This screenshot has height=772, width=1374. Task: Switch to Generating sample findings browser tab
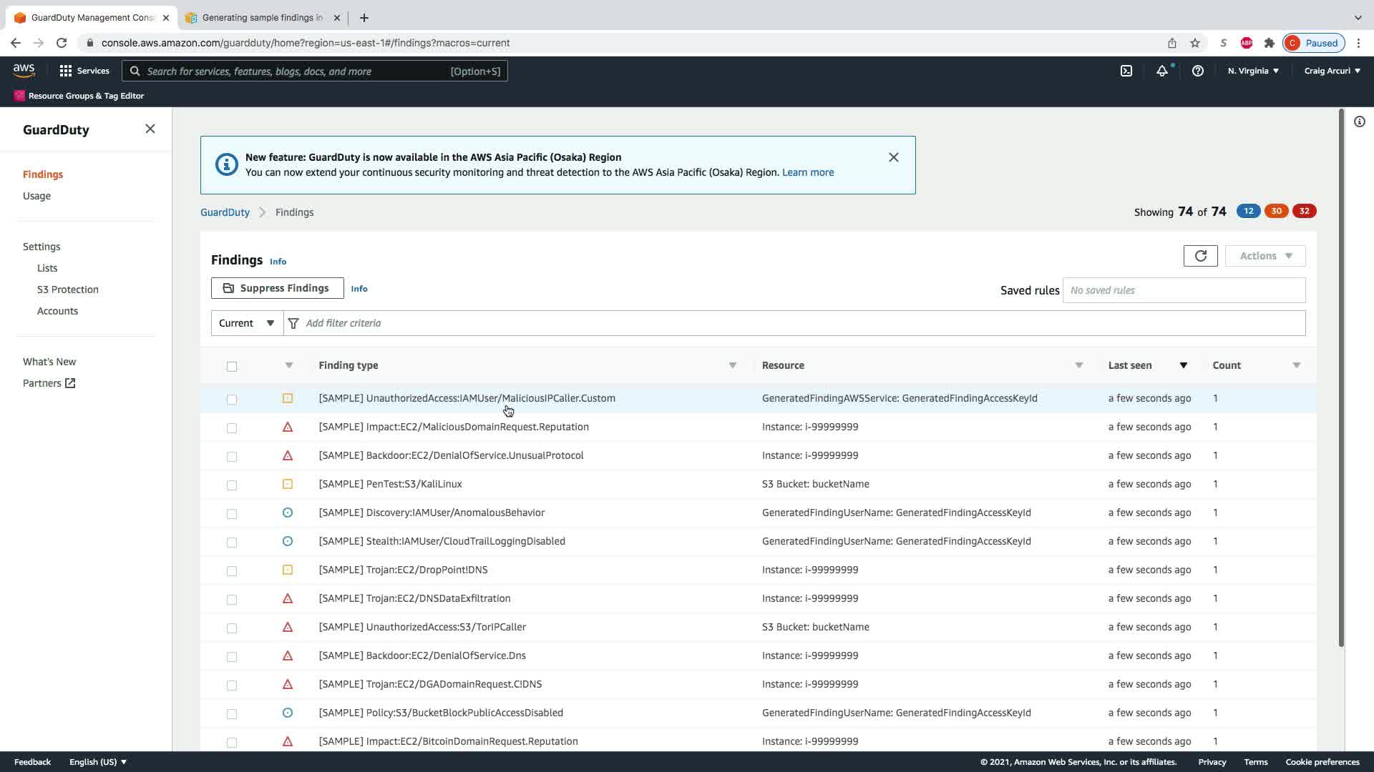click(262, 18)
